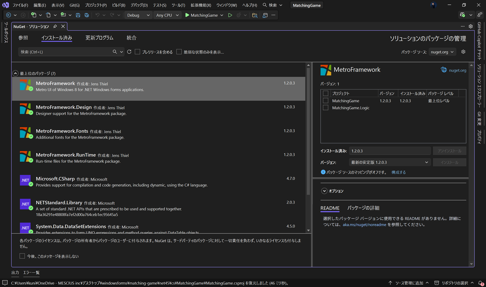Open the ツールボックス panel
This screenshot has width=486, height=287.
pos(5,33)
